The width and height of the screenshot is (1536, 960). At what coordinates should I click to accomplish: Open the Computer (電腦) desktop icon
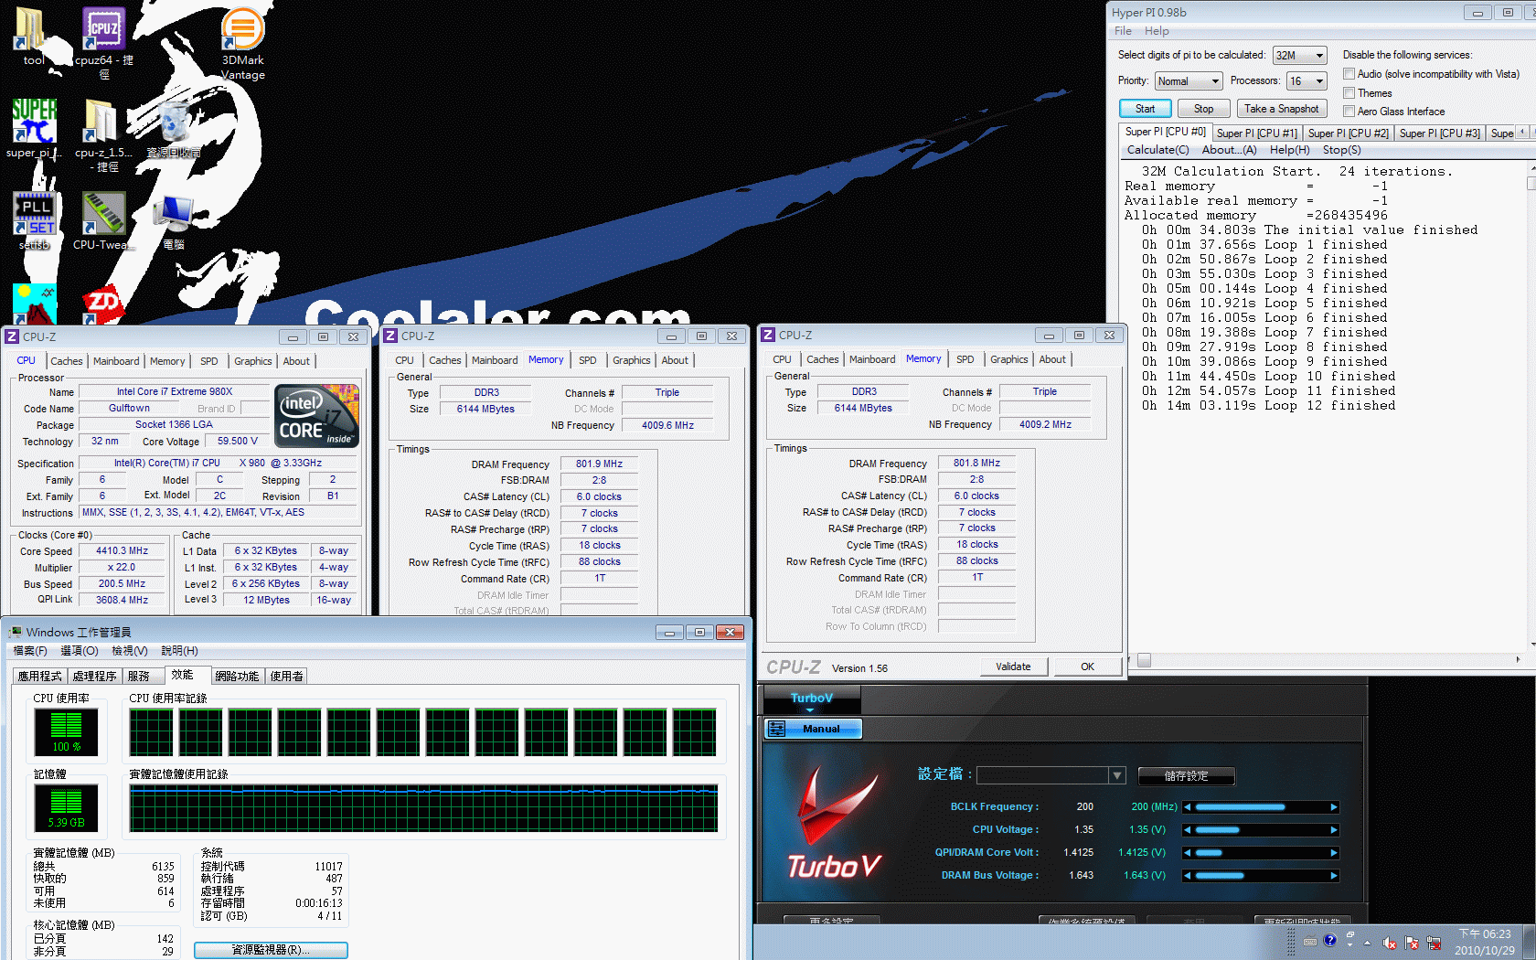point(174,222)
